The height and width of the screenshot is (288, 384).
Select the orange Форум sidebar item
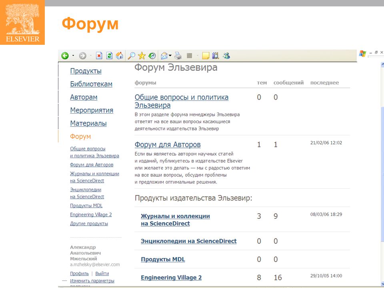pos(80,136)
